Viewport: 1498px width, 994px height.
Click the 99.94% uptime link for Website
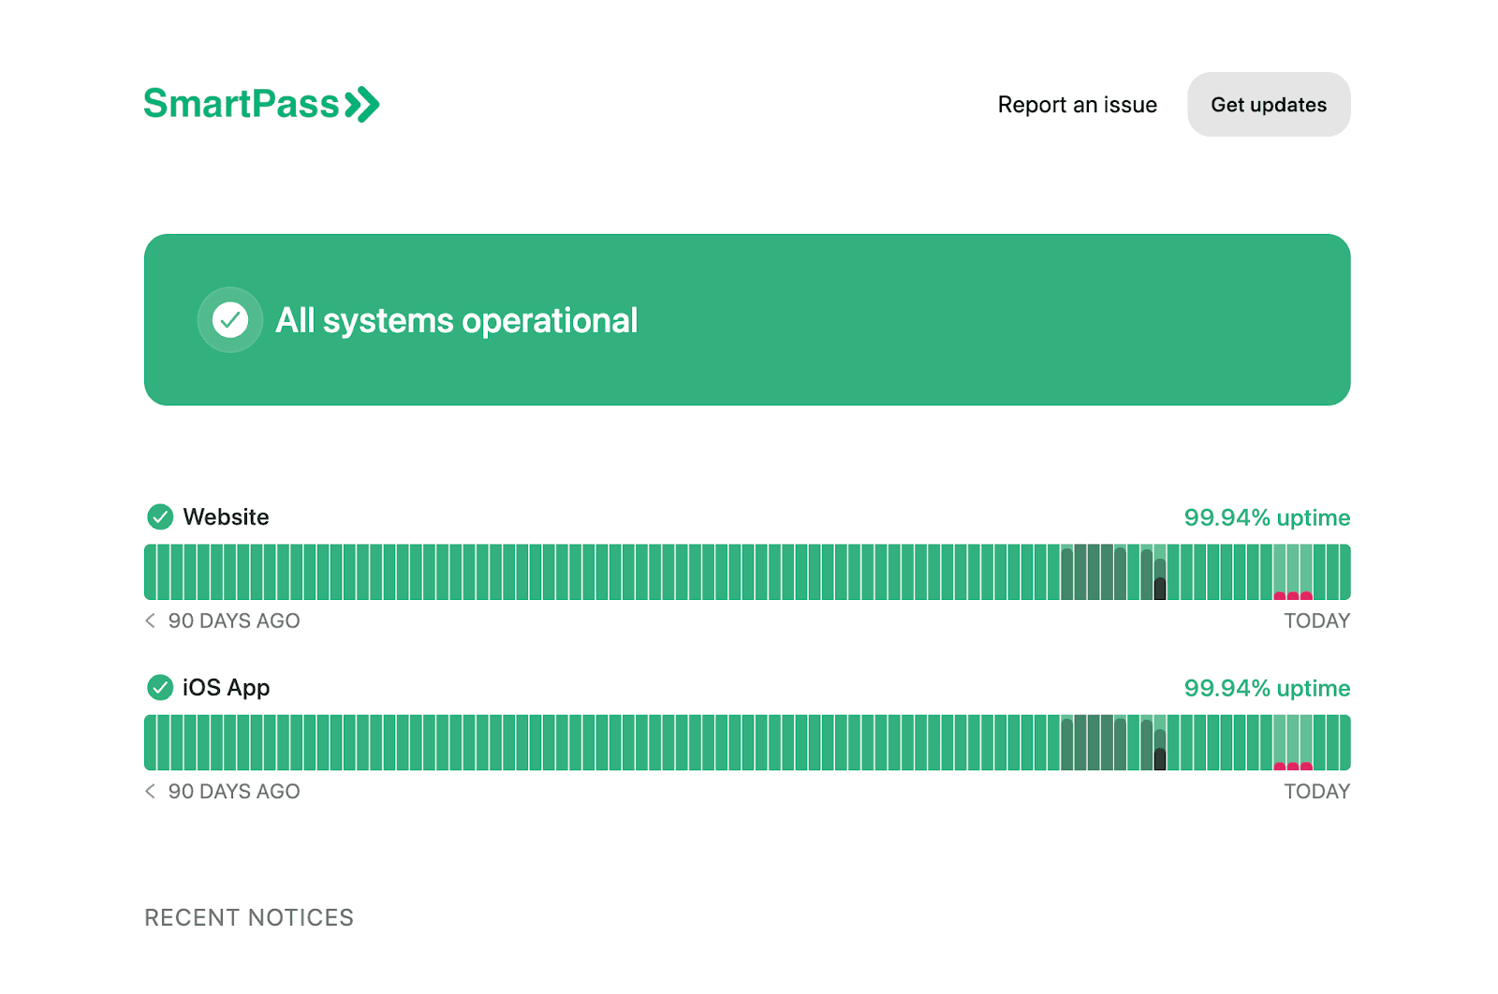pos(1268,516)
